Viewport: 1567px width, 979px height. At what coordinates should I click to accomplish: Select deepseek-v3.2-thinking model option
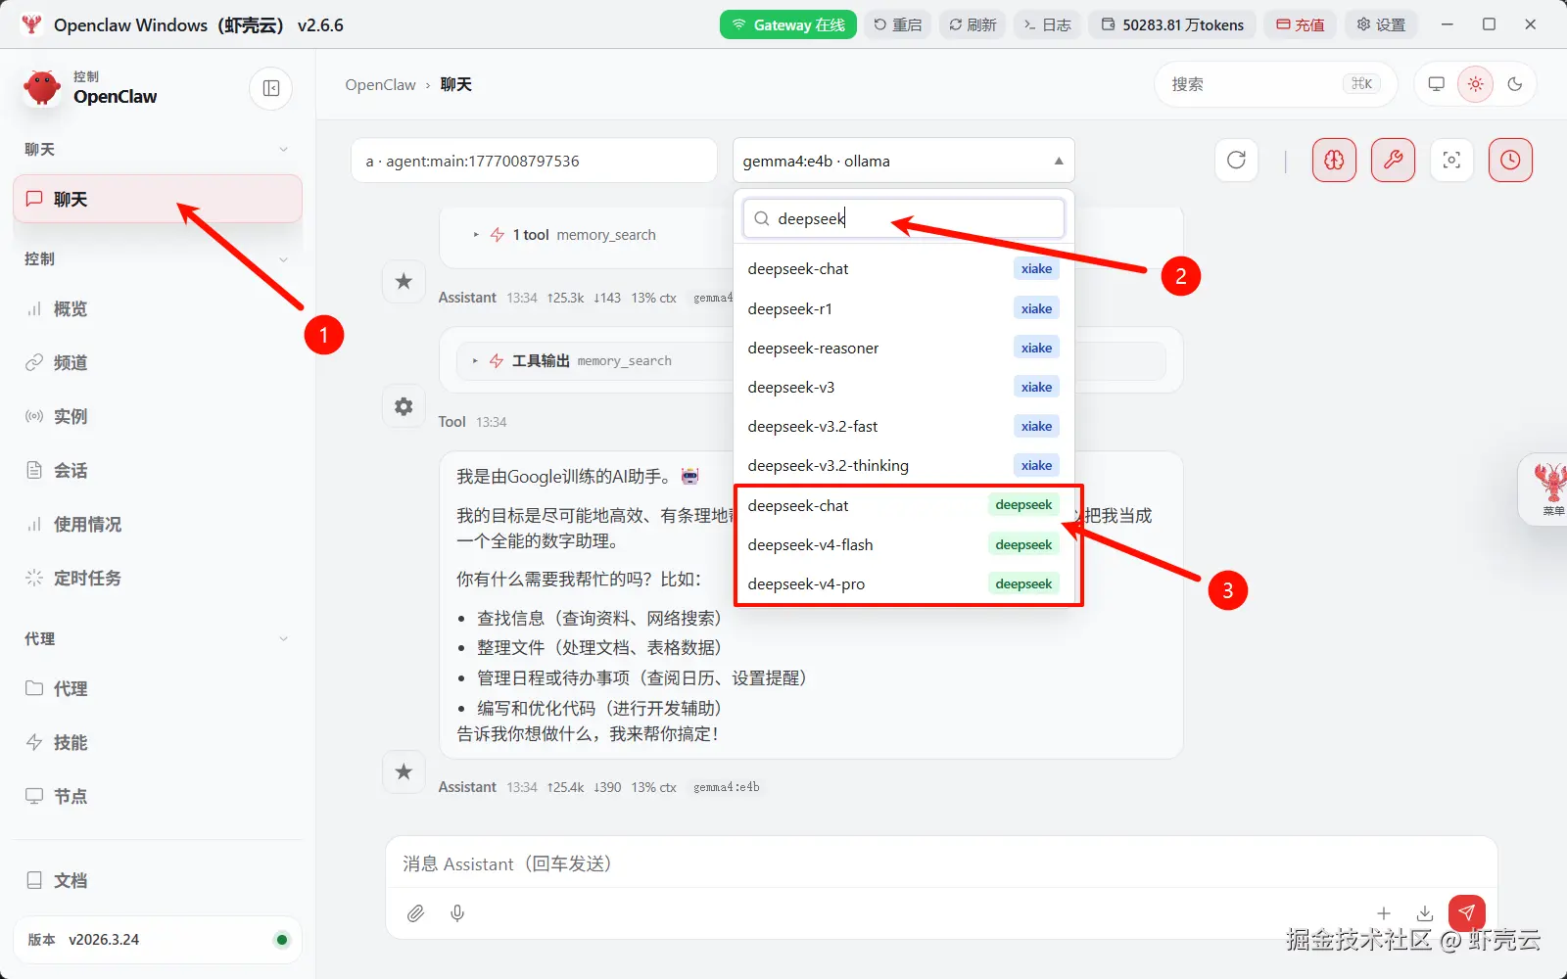pos(903,465)
